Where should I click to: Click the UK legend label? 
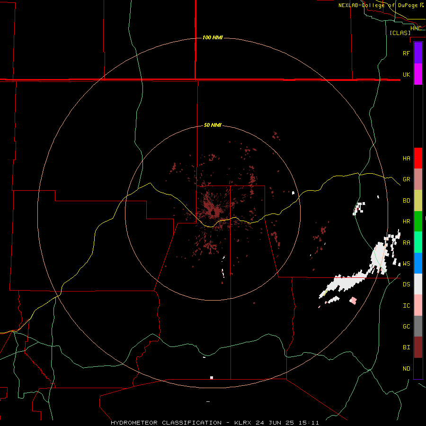point(406,74)
